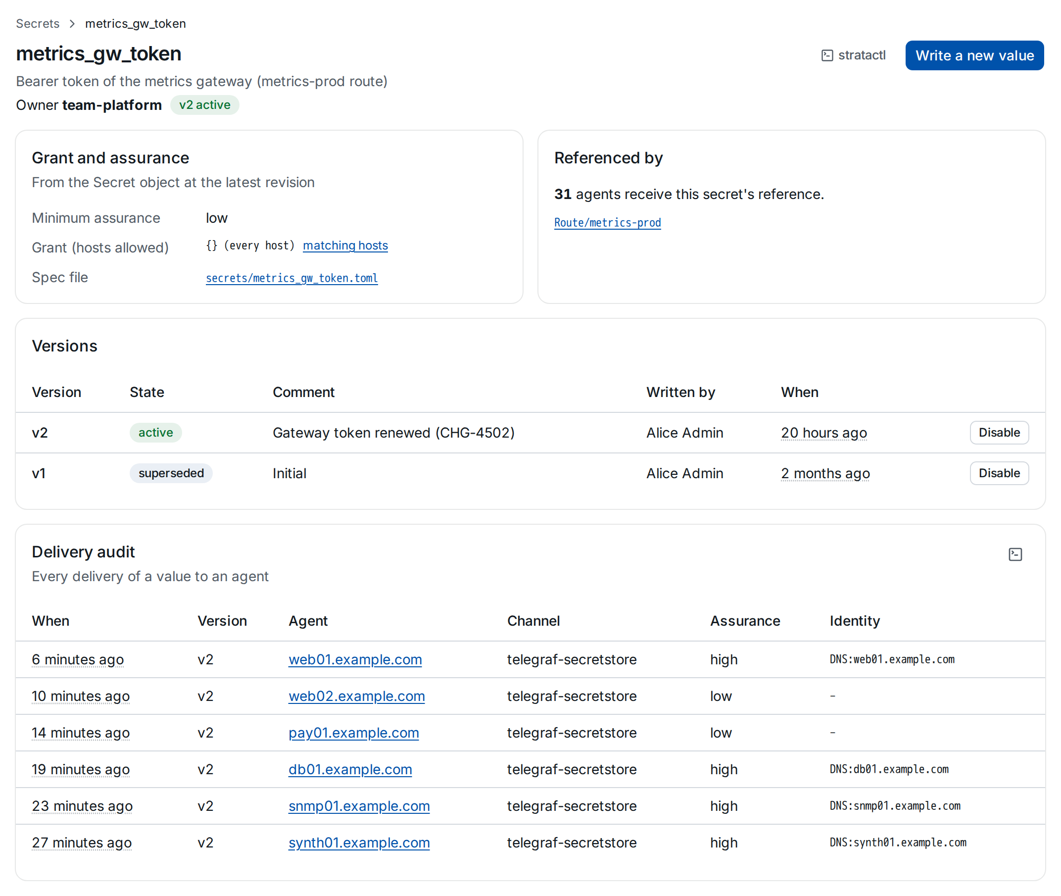
Task: Open CLI icon in Delivery audit panel
Action: point(1015,554)
